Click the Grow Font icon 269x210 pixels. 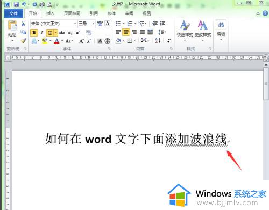[x=81, y=41]
